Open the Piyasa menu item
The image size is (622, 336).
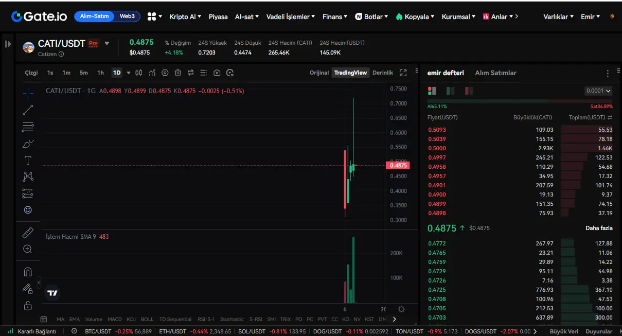click(218, 16)
